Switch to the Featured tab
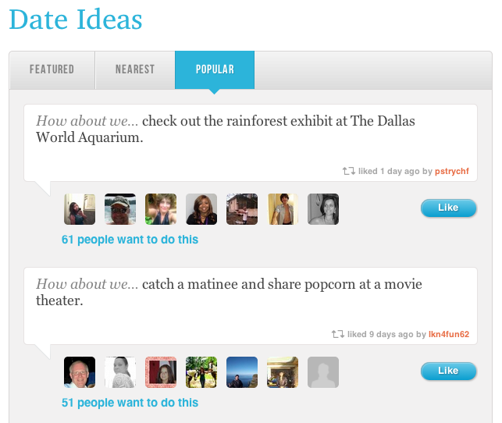Viewport: 502px width, 423px height. click(52, 69)
